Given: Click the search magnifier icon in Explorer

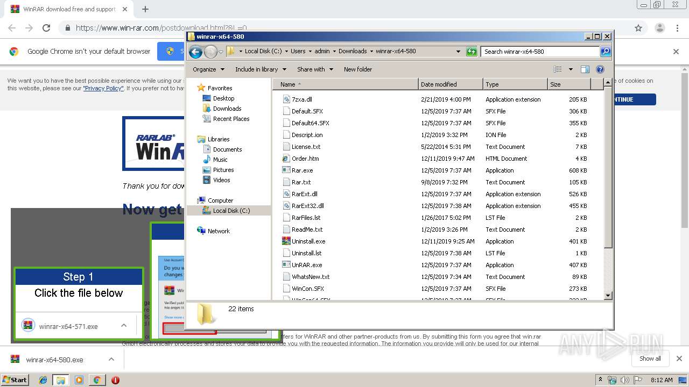Looking at the screenshot, I should pos(606,52).
